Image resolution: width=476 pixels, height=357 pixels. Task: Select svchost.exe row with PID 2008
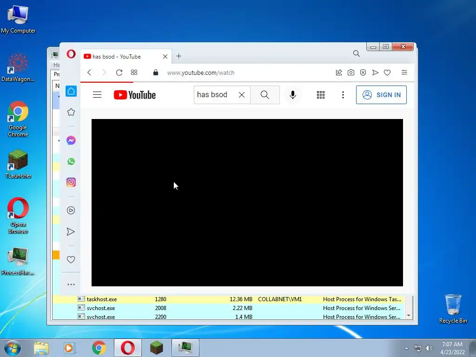(229, 308)
